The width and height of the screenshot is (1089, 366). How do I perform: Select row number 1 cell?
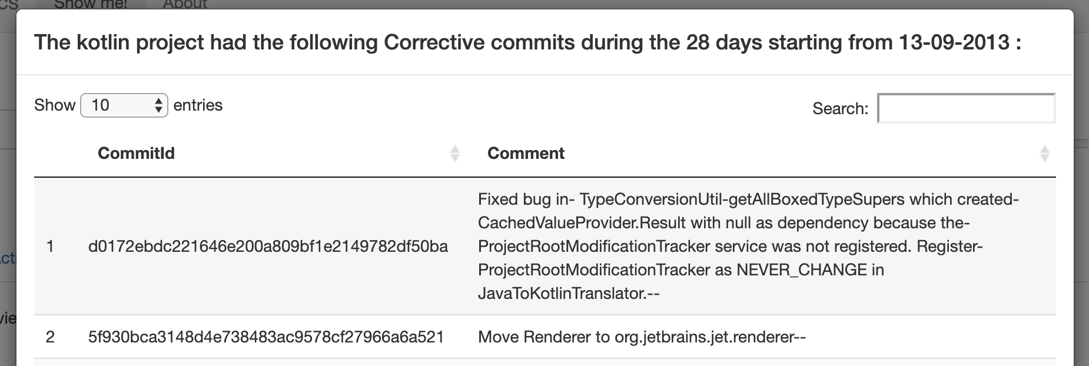50,247
